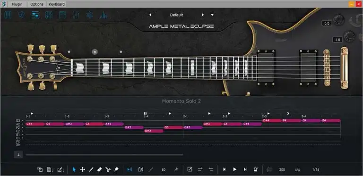Open the window-shaped panel icon in top toolbar
Viewport: 363px width, 176px height.
[x=62, y=15]
